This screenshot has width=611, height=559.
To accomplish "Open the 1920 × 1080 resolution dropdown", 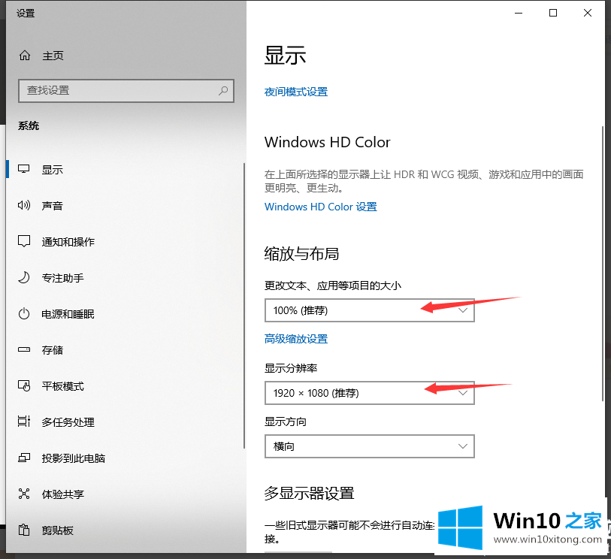I will (x=370, y=393).
